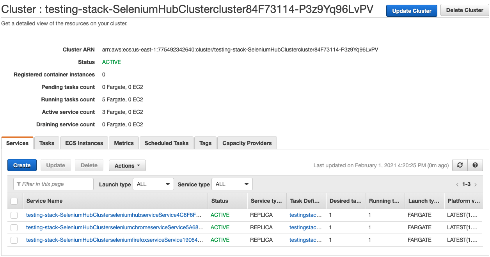Click the '5 Fargate, 0 EC2' running tasks value
Image resolution: width=490 pixels, height=257 pixels.
click(123, 99)
